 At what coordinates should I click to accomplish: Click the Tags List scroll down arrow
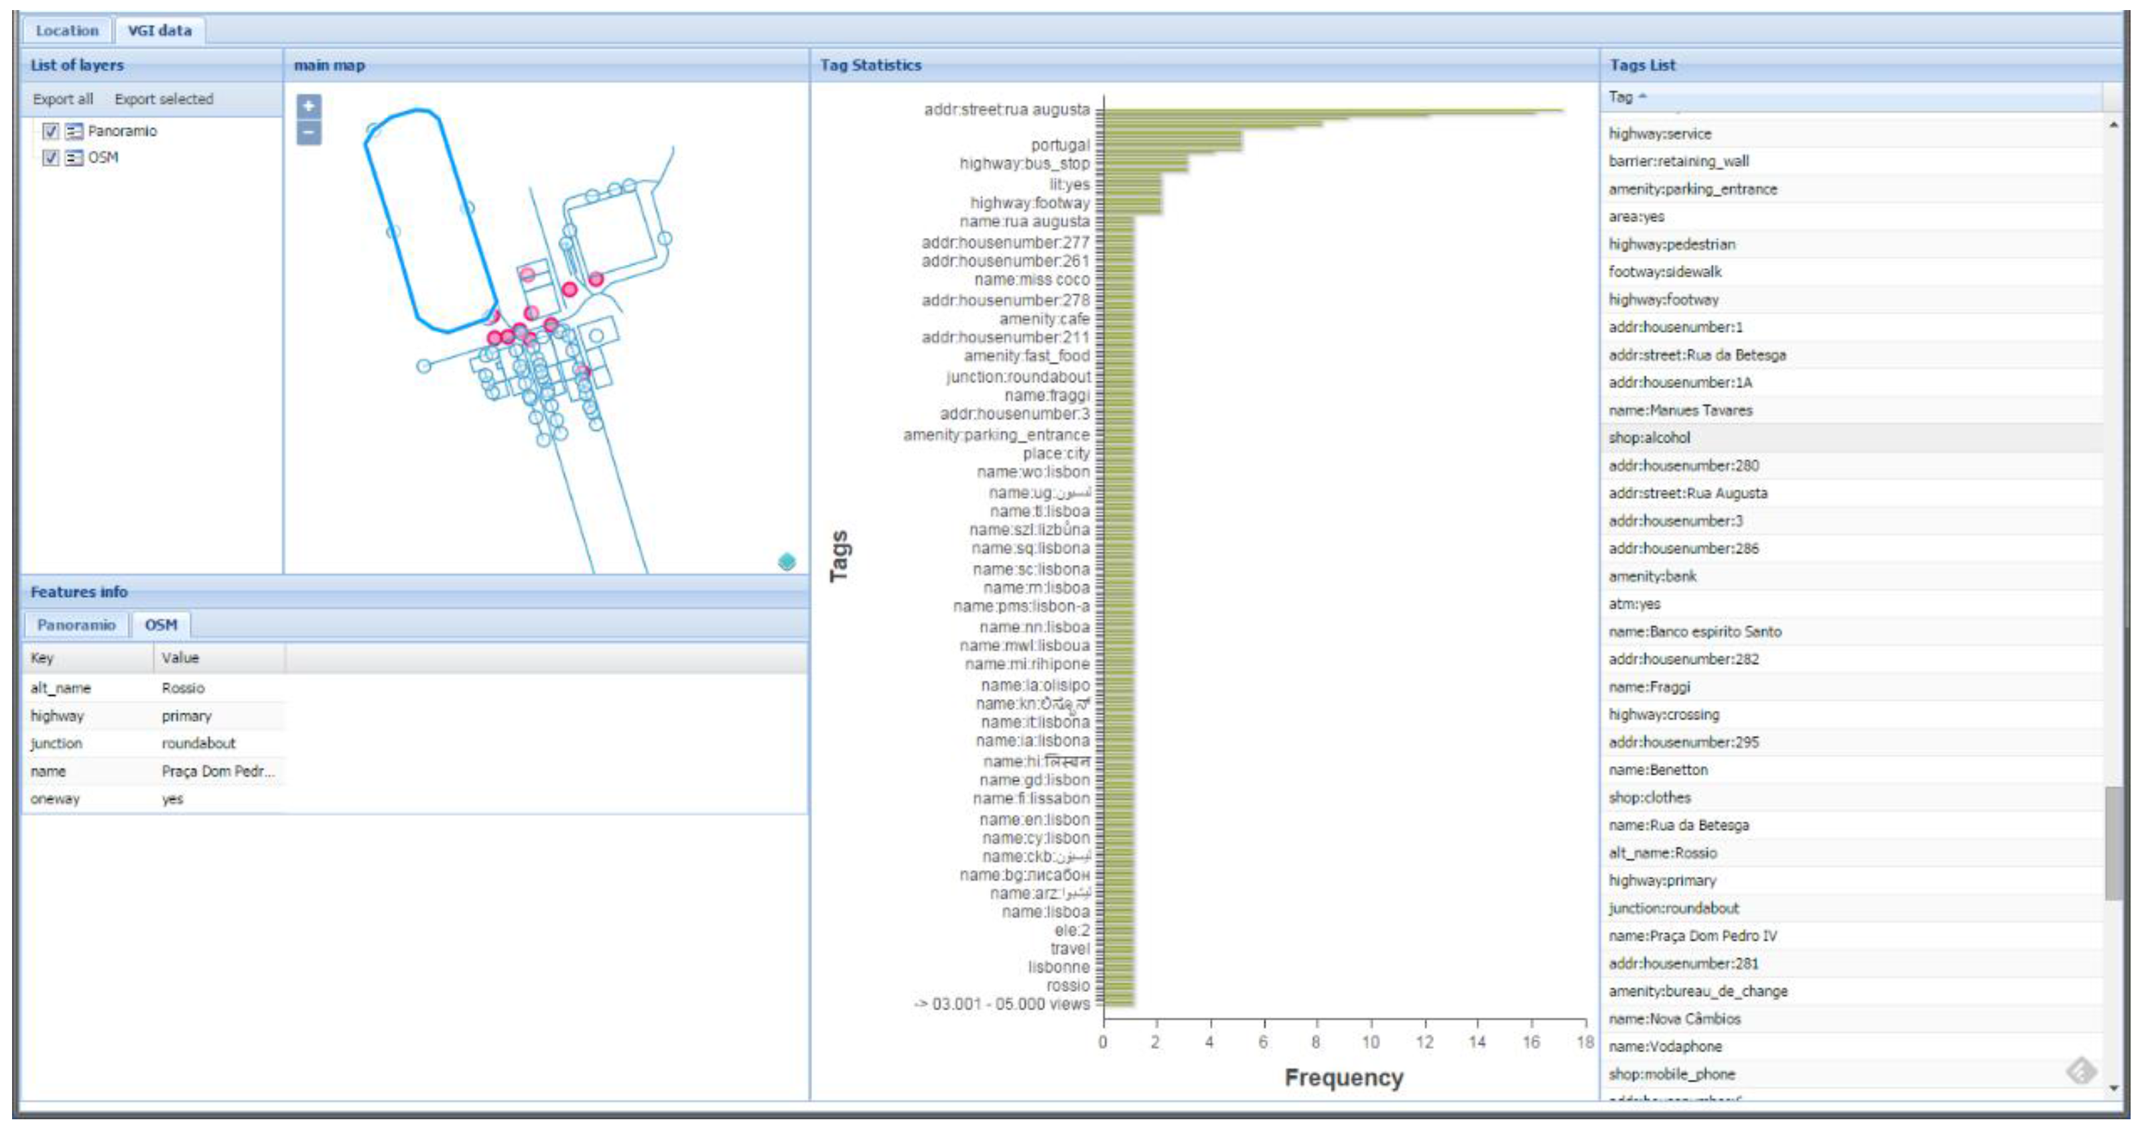coord(2113,1088)
